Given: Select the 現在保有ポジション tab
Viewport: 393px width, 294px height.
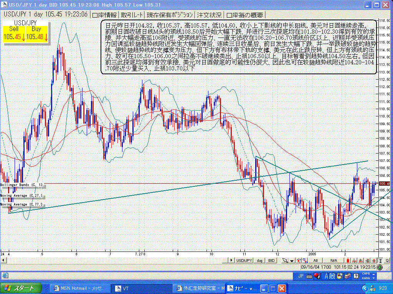Looking at the screenshot, I should click(x=170, y=15).
